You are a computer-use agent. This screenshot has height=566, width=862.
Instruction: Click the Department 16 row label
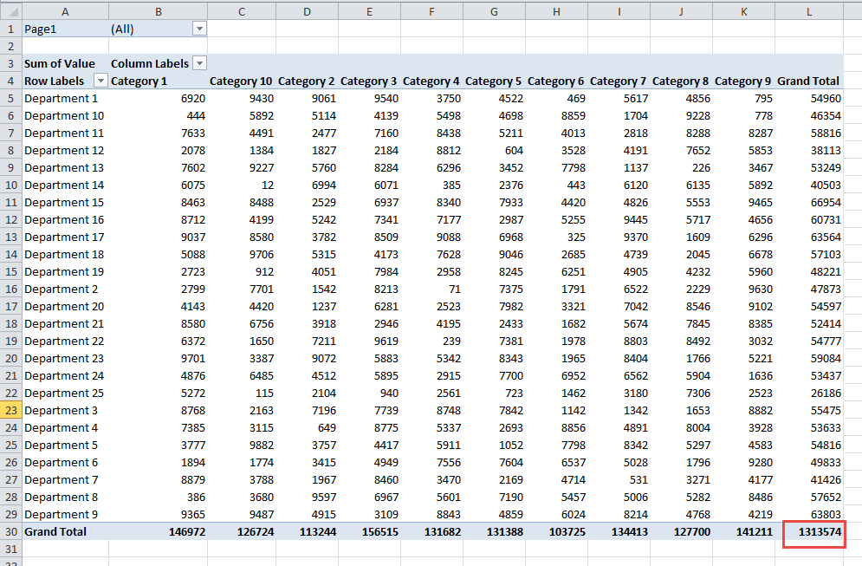click(x=65, y=219)
